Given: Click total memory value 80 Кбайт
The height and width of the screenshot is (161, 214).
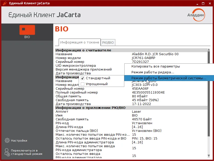Looking at the screenshot, I should (140, 96).
